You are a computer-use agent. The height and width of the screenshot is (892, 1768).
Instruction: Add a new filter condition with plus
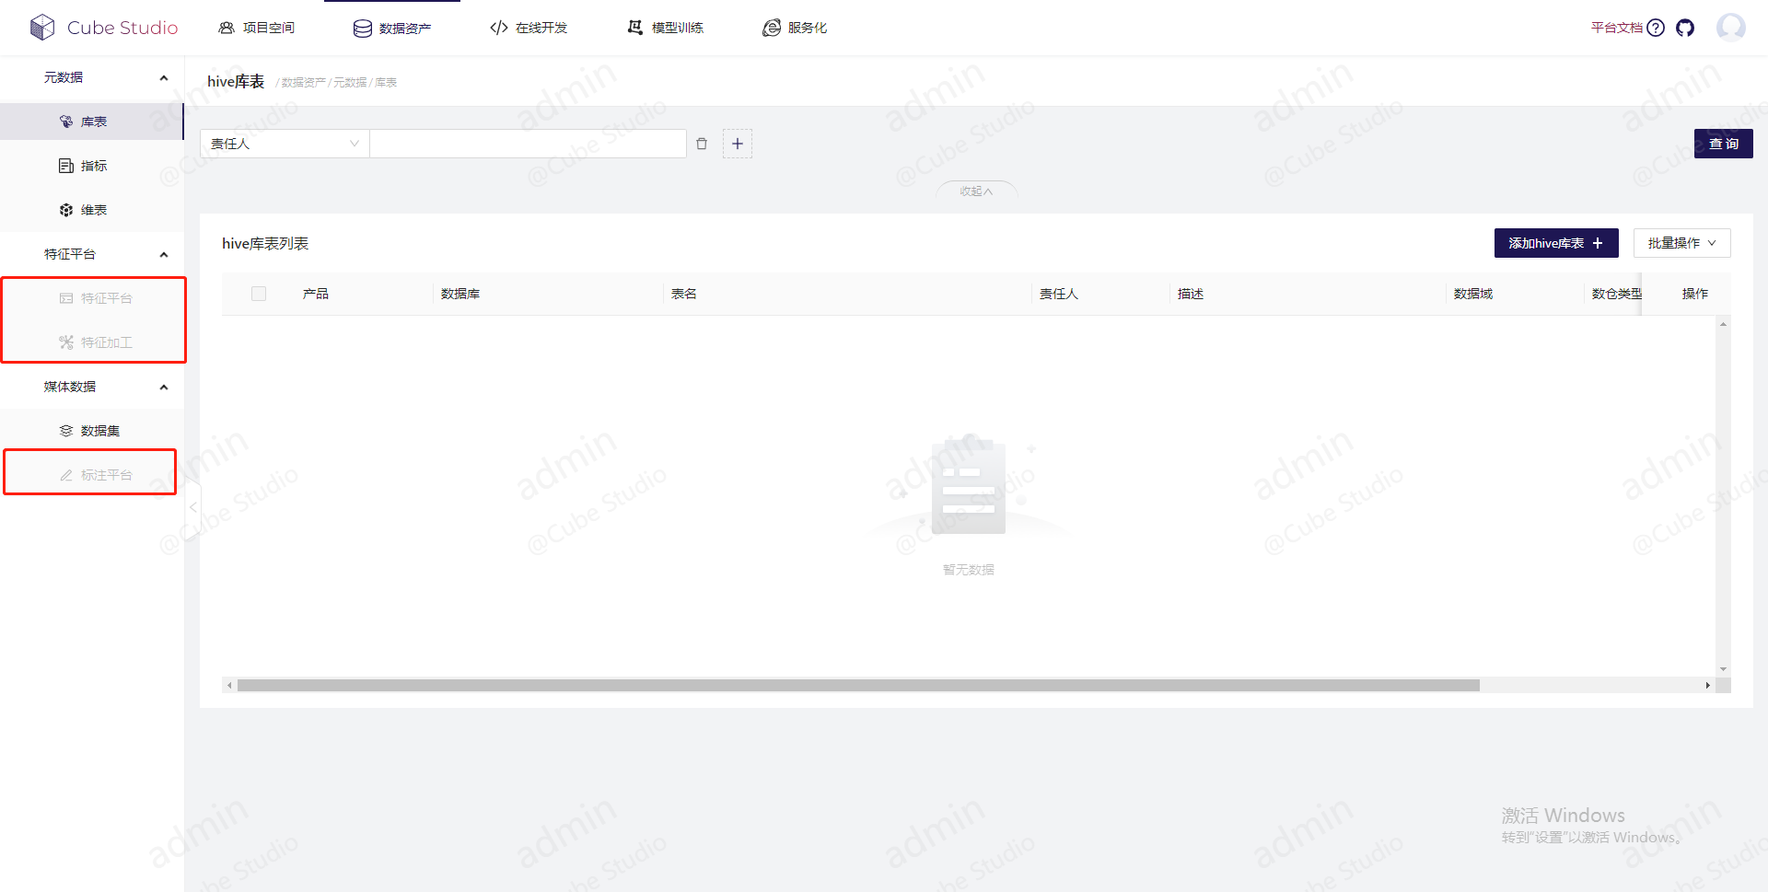(x=738, y=144)
